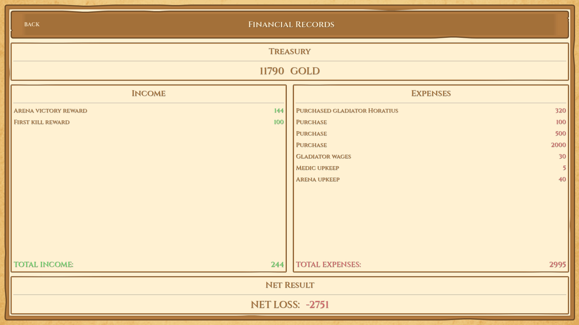This screenshot has height=325, width=579.
Task: Select the Medic upkeep entry
Action: [317, 168]
